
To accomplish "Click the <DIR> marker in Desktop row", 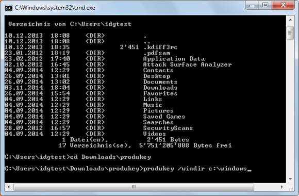I will pos(95,76).
